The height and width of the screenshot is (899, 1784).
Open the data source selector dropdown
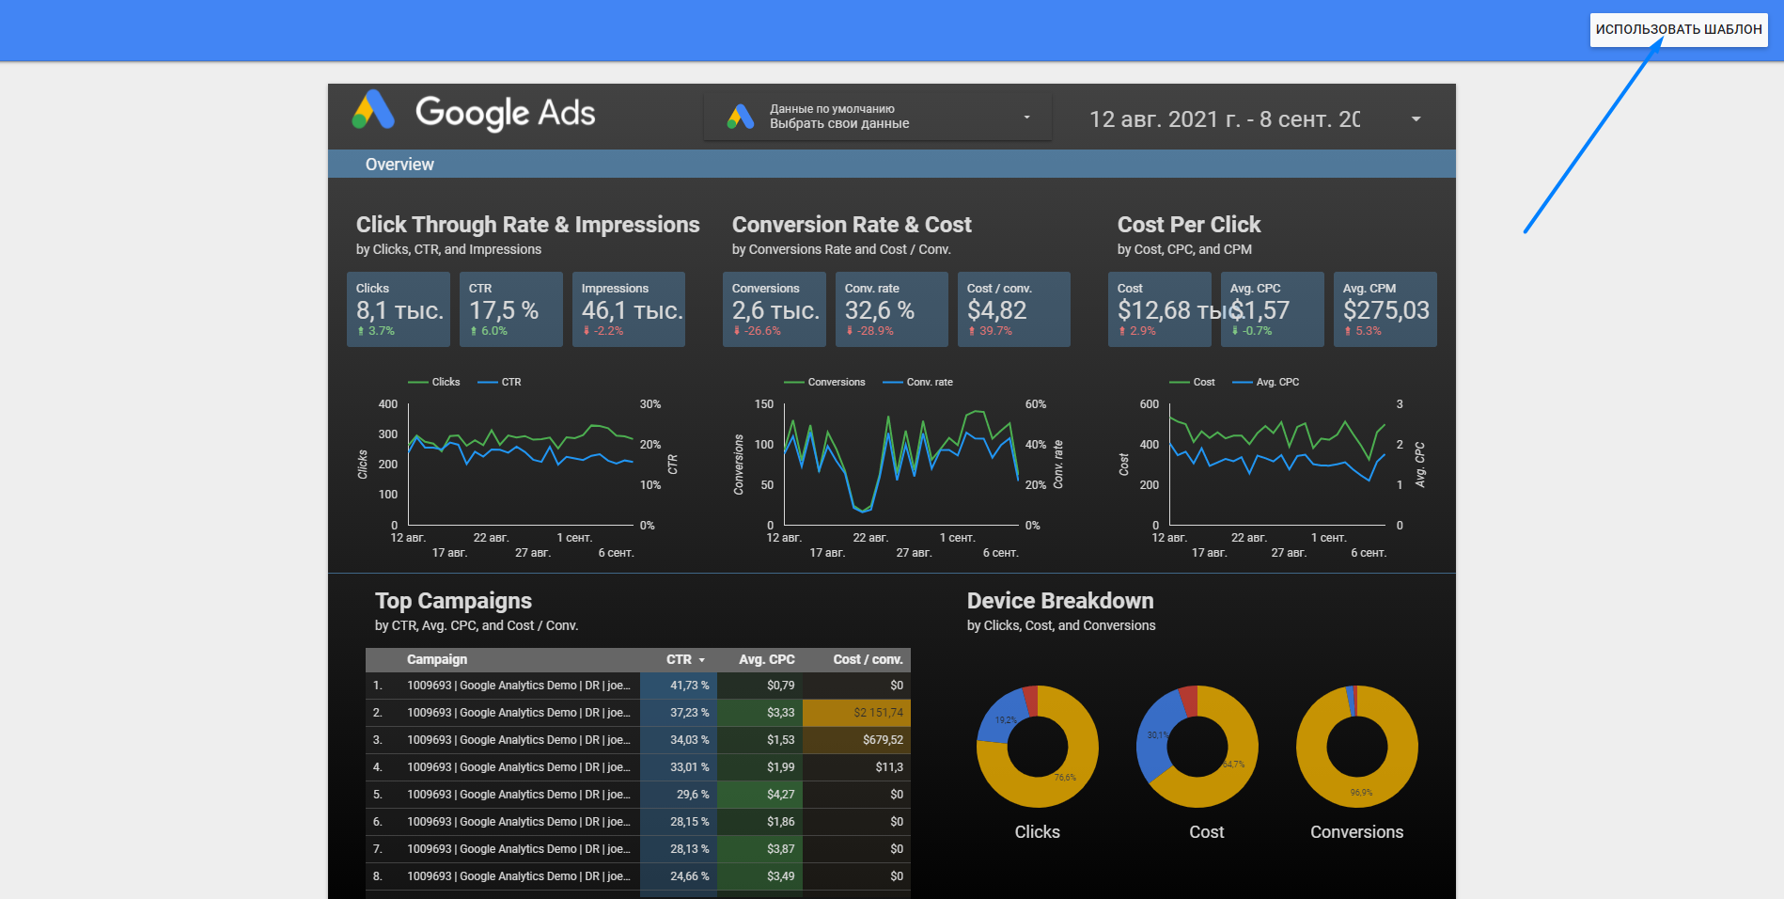[877, 117]
